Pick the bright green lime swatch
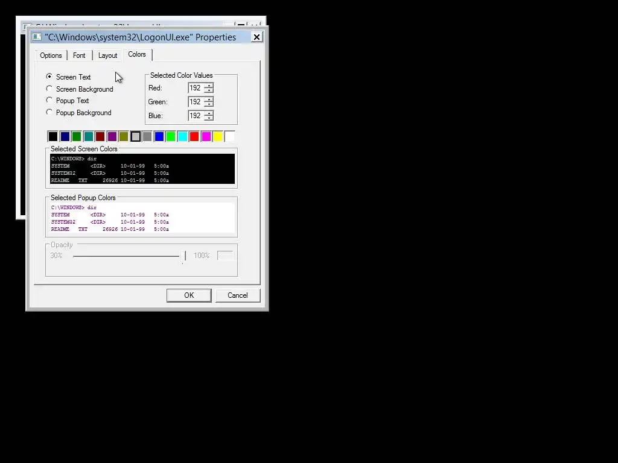Viewport: 618px width, 463px height. (171, 136)
